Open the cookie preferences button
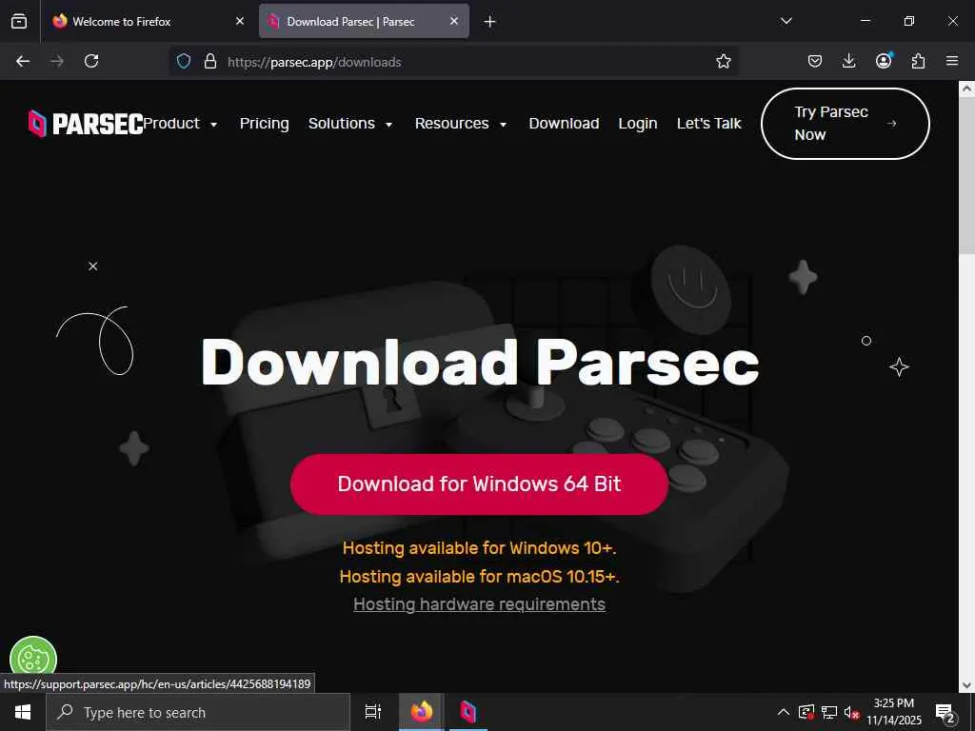Screen dimensions: 975x731 (33, 659)
